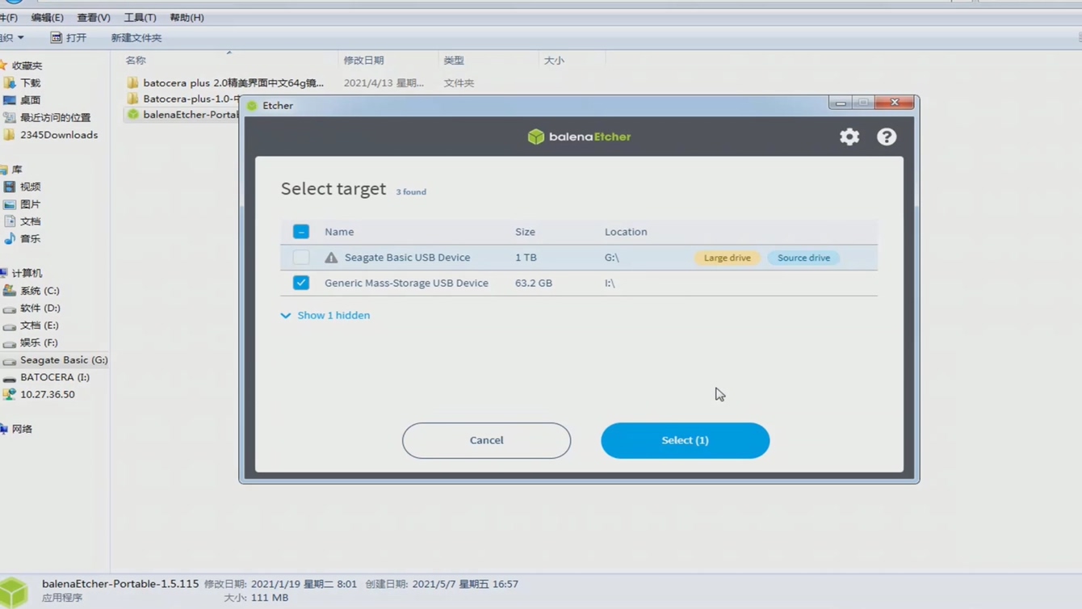Click the balenaEtcher logo in the header
The width and height of the screenshot is (1082, 609).
pyautogui.click(x=580, y=136)
